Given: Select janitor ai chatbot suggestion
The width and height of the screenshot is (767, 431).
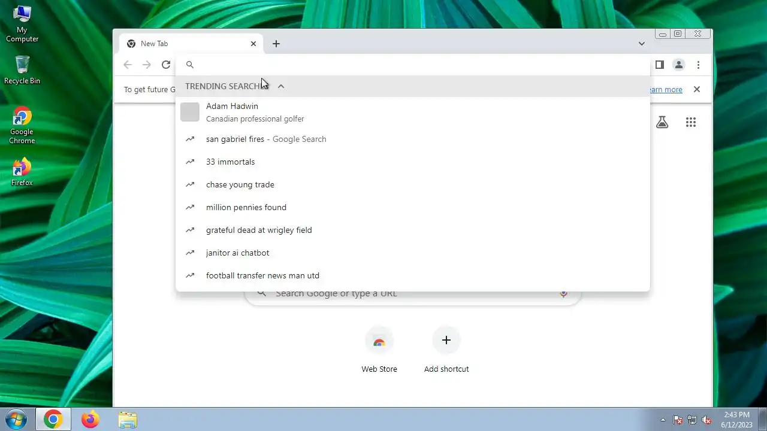Looking at the screenshot, I should point(413,253).
